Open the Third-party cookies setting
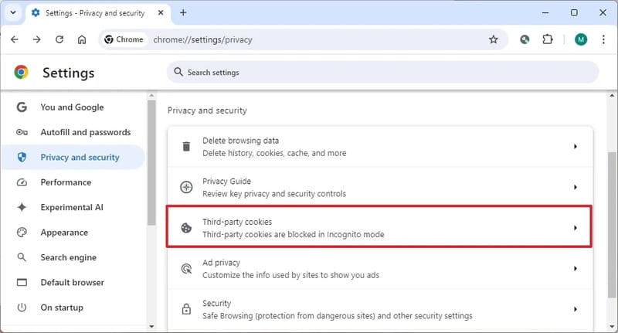 coord(379,228)
